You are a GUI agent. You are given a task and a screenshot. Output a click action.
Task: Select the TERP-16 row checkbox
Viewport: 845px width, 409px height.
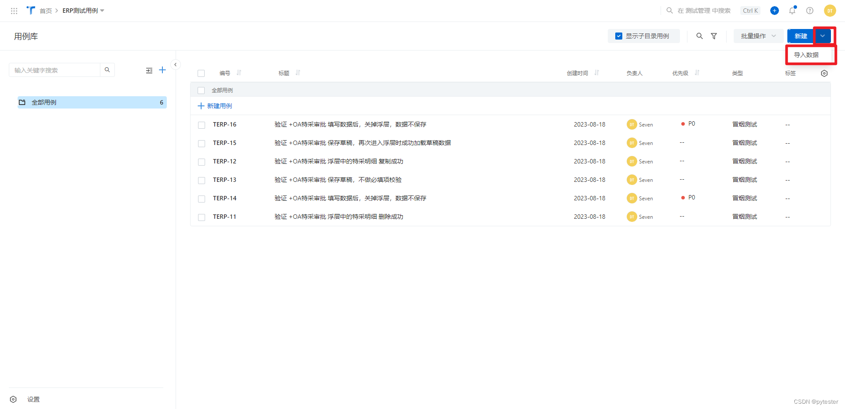click(202, 125)
